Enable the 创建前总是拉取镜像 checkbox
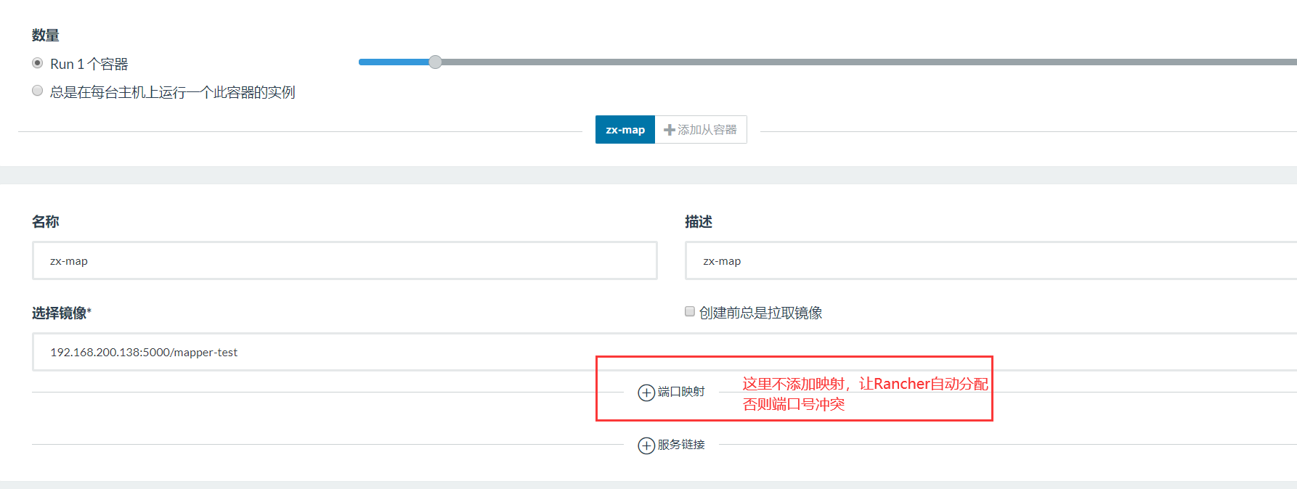Viewport: 1297px width, 489px height. (x=690, y=311)
